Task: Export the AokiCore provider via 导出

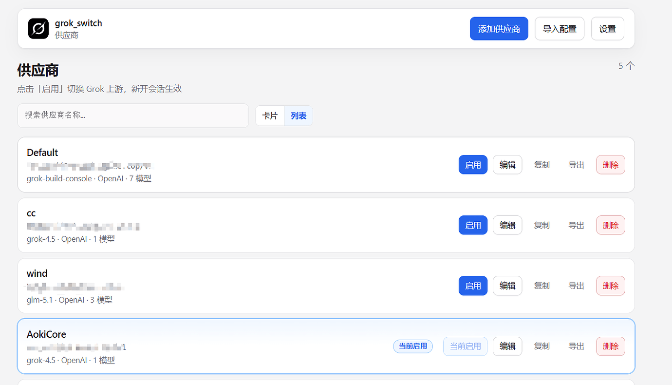Action: point(577,346)
